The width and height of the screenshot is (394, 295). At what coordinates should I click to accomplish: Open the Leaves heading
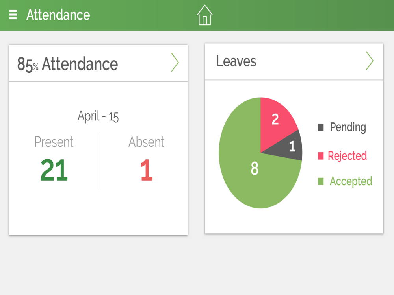236,61
